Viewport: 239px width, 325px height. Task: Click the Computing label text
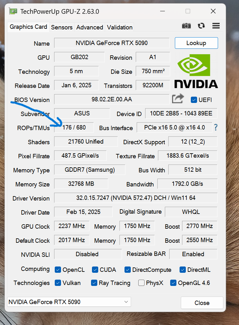35,269
